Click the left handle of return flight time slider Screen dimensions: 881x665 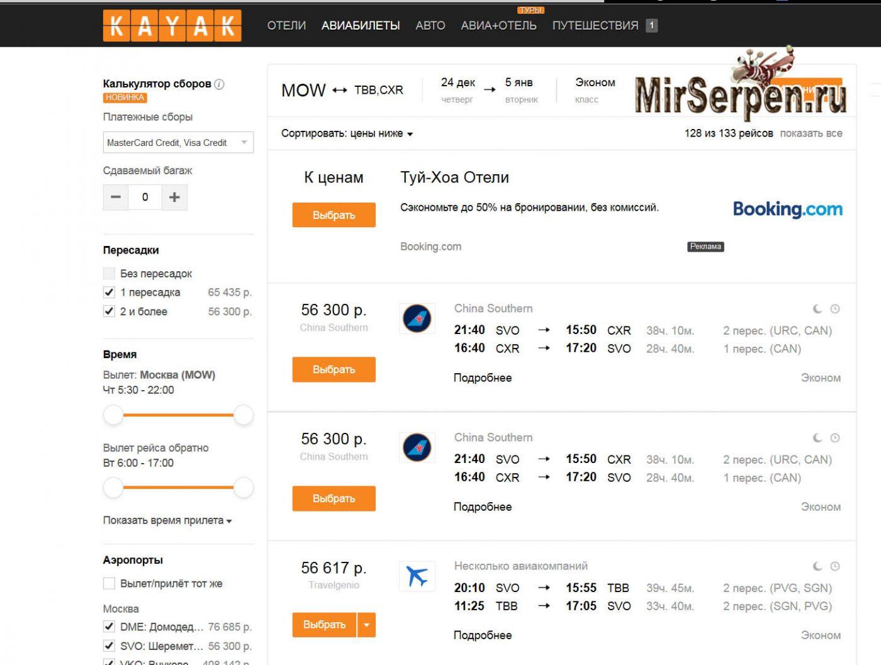113,487
